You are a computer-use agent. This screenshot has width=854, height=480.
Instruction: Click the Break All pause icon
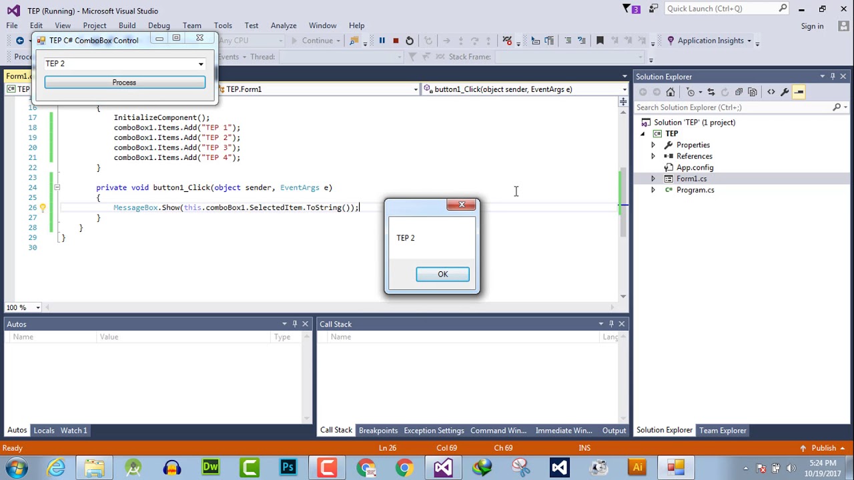pos(382,41)
